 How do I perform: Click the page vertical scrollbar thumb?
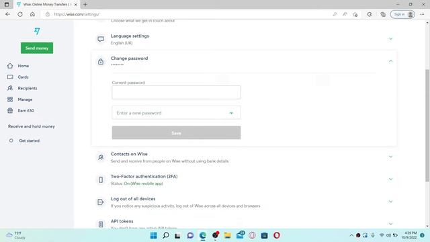(x=427, y=125)
